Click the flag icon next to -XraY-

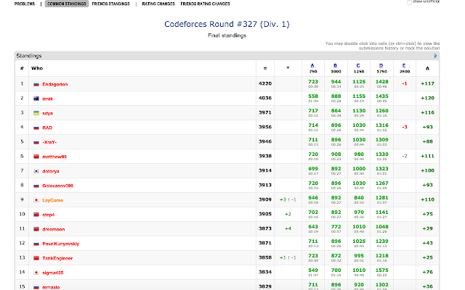coord(36,142)
